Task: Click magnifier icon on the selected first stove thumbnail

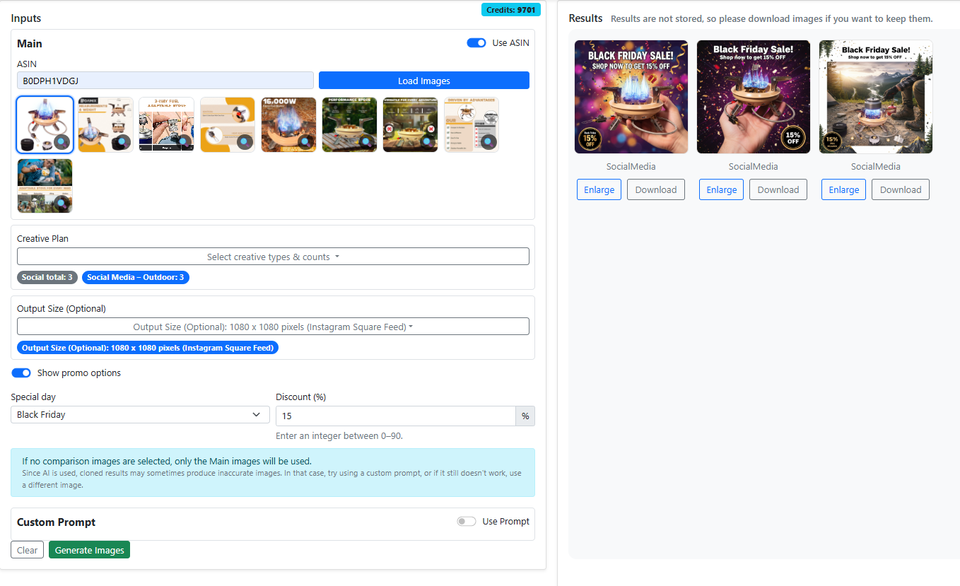Action: pyautogui.click(x=61, y=141)
